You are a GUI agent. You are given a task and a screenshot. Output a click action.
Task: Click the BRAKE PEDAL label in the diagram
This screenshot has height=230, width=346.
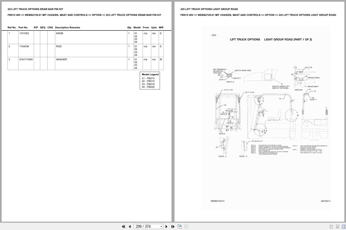coord(314,78)
